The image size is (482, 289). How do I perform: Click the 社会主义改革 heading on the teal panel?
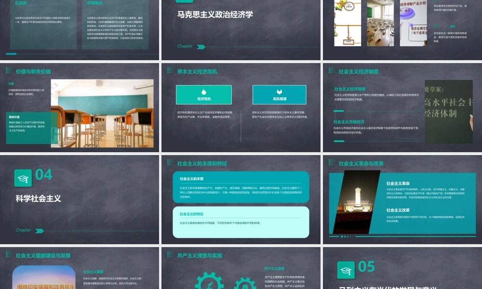[x=398, y=210]
